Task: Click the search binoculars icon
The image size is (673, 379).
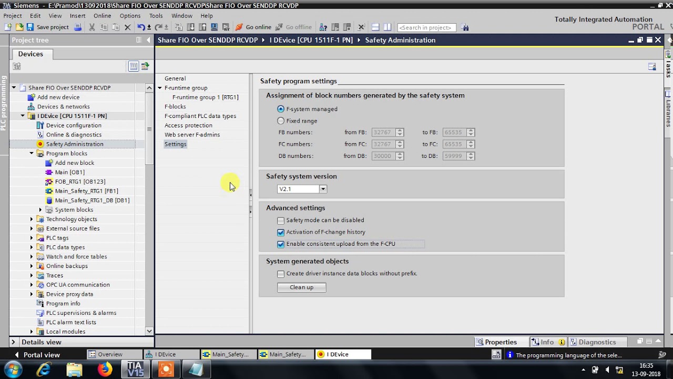Action: [x=465, y=27]
